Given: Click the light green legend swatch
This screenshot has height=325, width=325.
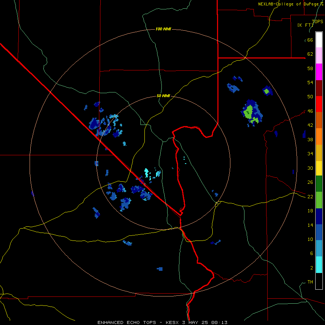Looking at the screenshot, I should tap(319, 200).
